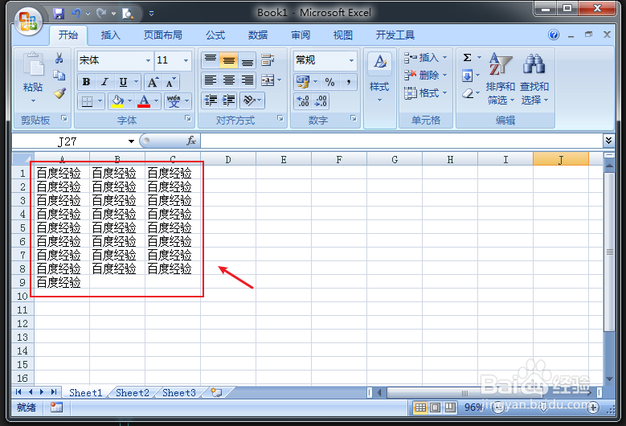Align cell text to the left
Image resolution: width=626 pixels, height=426 pixels.
coord(211,80)
